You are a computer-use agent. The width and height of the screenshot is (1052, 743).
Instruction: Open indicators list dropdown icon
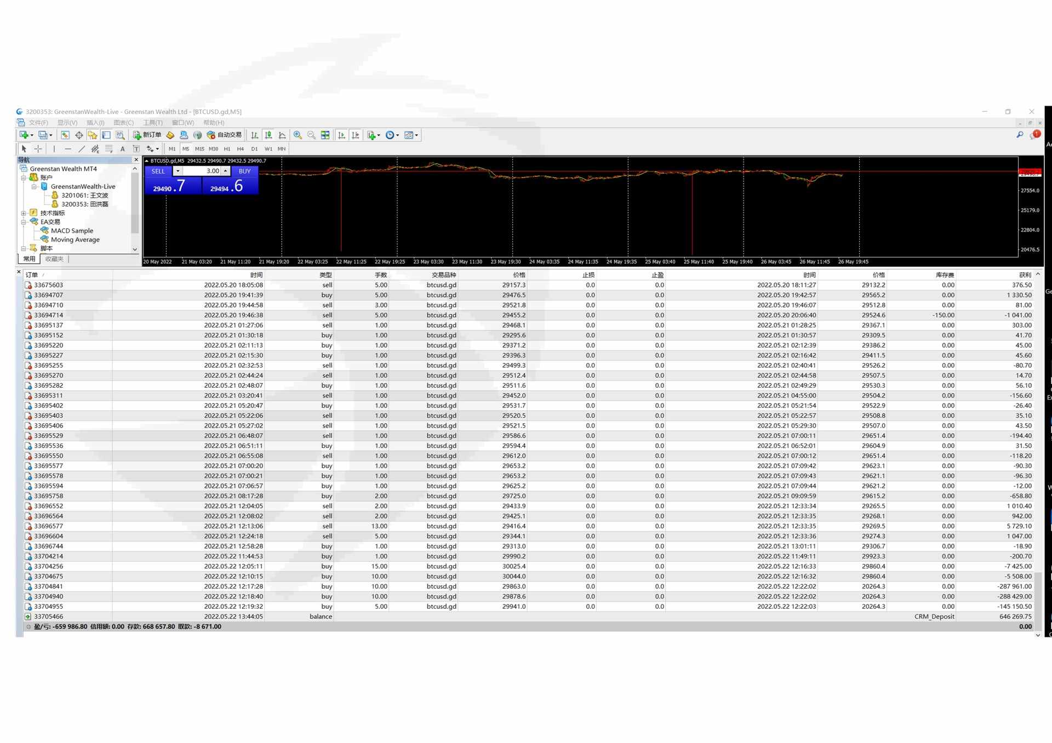(374, 135)
